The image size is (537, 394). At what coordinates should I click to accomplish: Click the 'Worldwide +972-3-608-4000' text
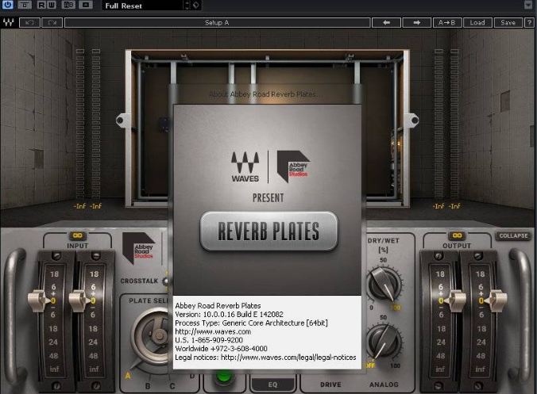click(221, 349)
